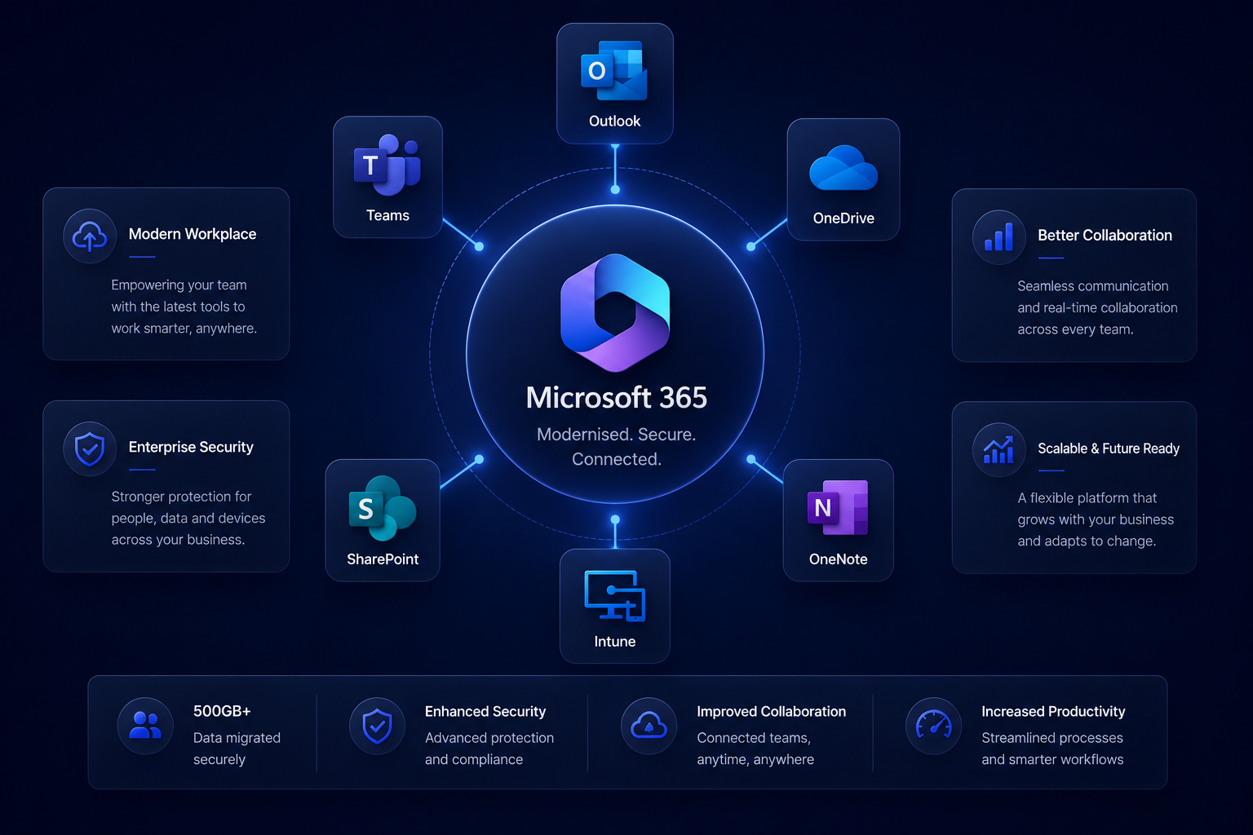This screenshot has width=1253, height=835.
Task: Click the Outlook app icon
Action: tap(613, 72)
